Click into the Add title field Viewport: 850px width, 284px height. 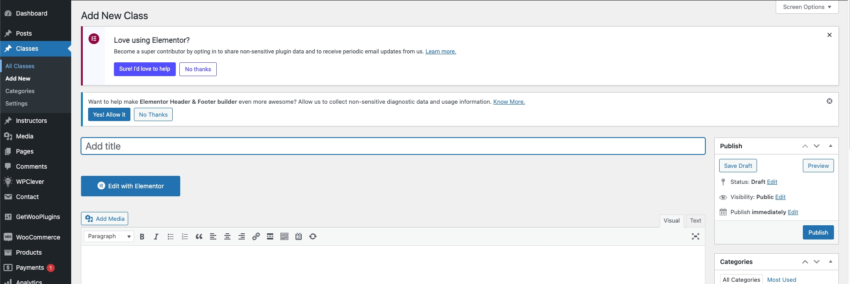(393, 146)
